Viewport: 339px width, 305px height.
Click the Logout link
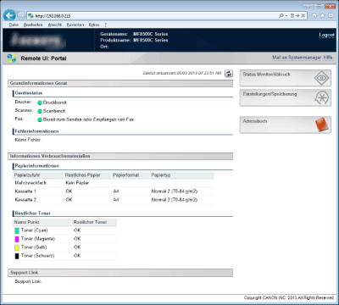[x=326, y=35]
